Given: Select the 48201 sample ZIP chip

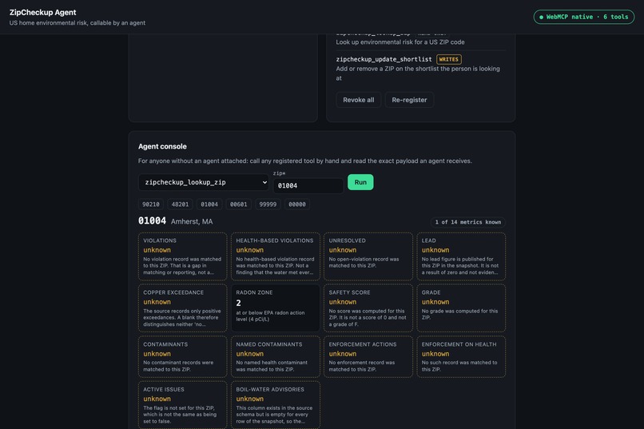Looking at the screenshot, I should [180, 204].
